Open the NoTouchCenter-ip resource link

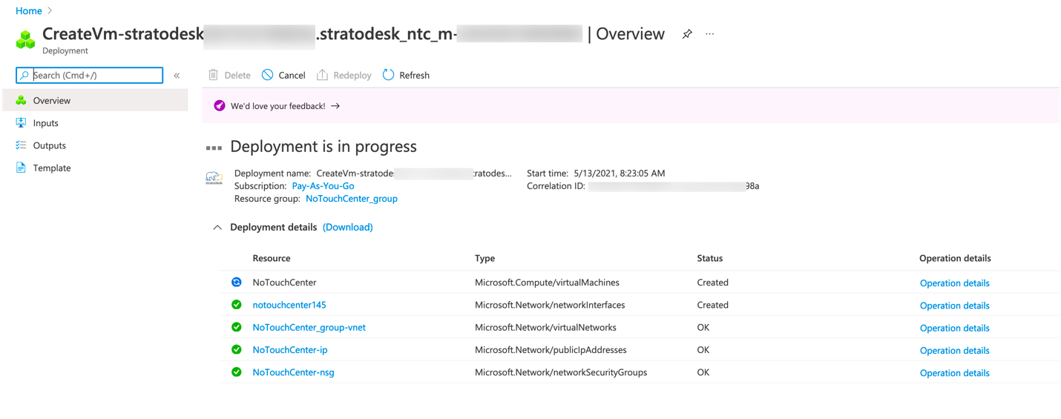pyautogui.click(x=290, y=350)
